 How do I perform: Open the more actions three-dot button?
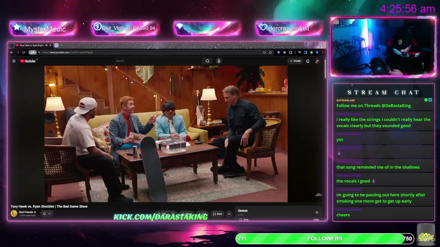pyautogui.click(x=229, y=214)
